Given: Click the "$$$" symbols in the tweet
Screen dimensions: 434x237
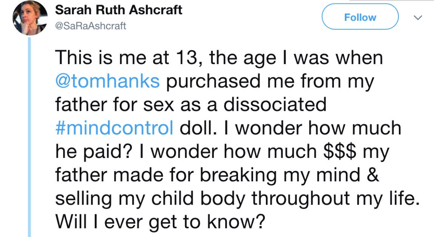Looking at the screenshot, I should (340, 151).
